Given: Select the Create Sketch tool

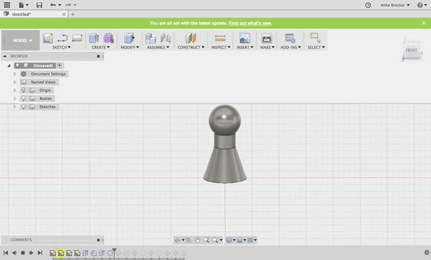Looking at the screenshot, I should point(48,38).
